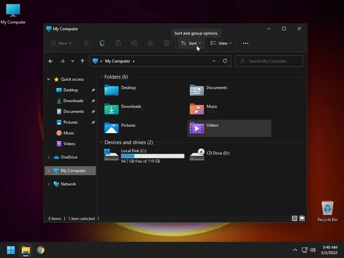Expand the My Computer tree node
Viewport: 344px width, 258px height.
(48, 171)
